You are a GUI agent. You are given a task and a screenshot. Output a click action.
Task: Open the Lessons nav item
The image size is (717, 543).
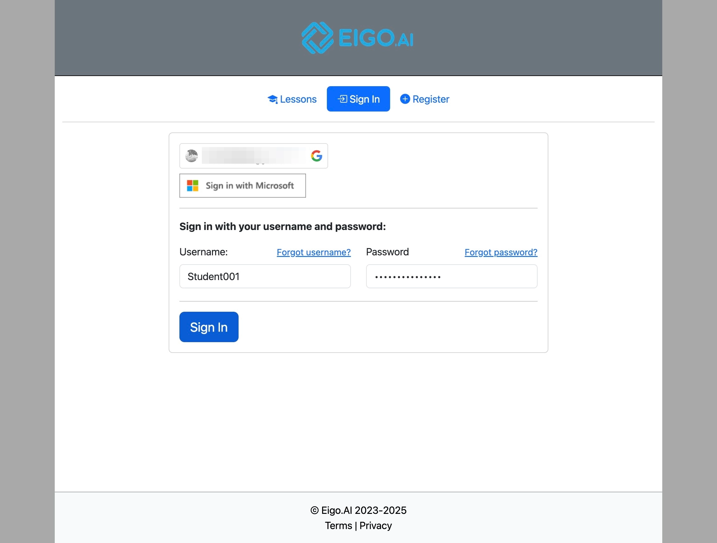click(x=292, y=99)
